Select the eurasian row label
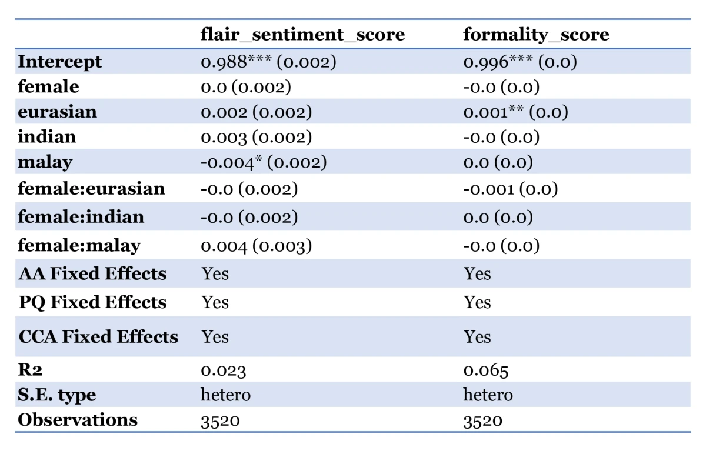The height and width of the screenshot is (451, 706). (x=57, y=112)
